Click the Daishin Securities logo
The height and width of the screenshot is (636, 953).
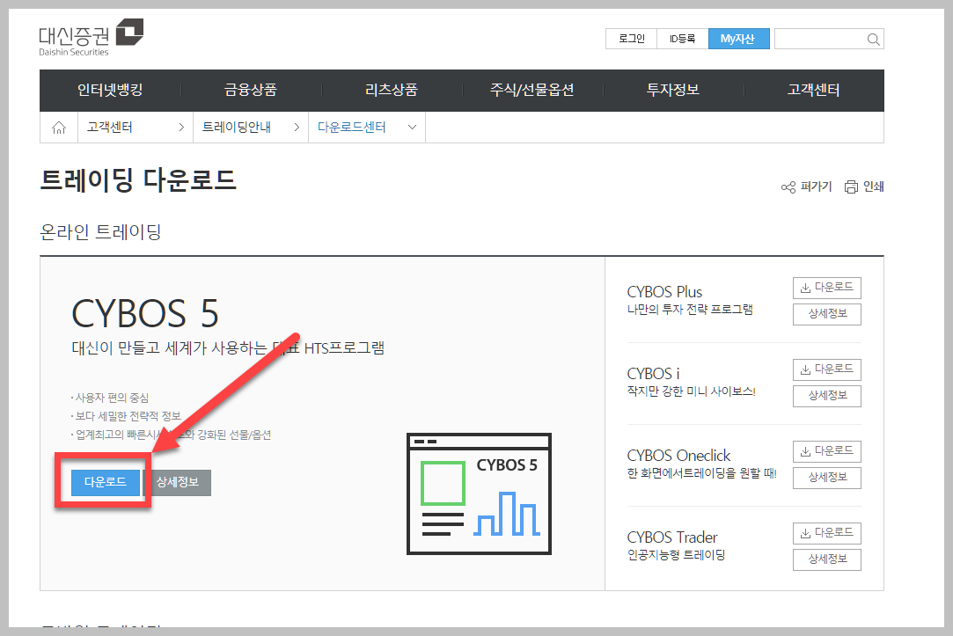92,38
